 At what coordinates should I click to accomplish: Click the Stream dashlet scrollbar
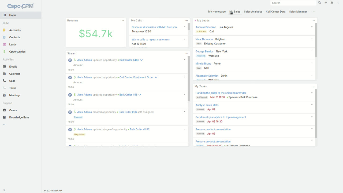coord(189,79)
